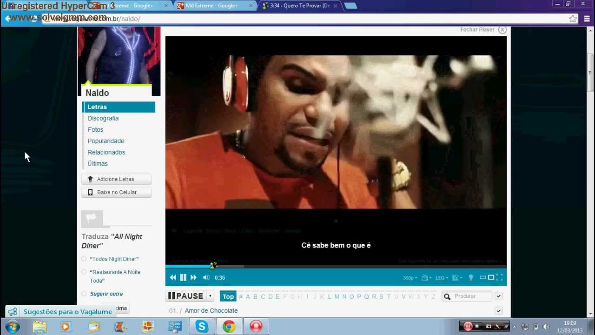The image size is (595, 335).
Task: Toggle the lightbulb lights-off icon
Action: pyautogui.click(x=471, y=278)
